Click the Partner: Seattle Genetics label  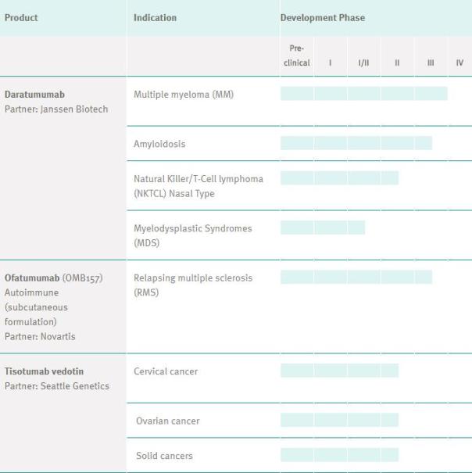(57, 385)
